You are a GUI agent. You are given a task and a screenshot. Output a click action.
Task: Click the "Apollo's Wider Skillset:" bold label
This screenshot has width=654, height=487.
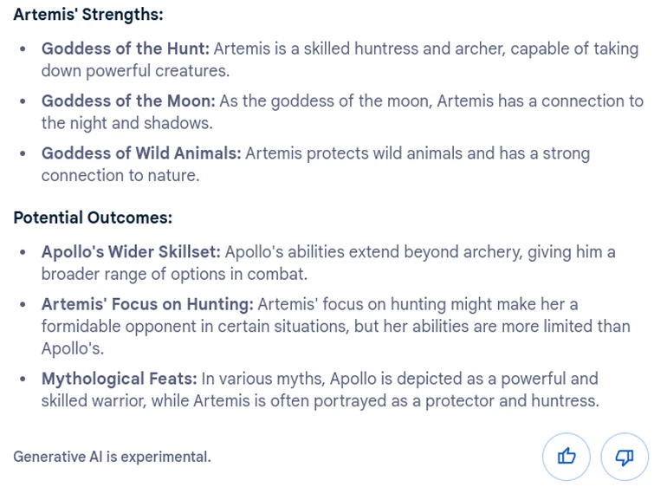[131, 252]
